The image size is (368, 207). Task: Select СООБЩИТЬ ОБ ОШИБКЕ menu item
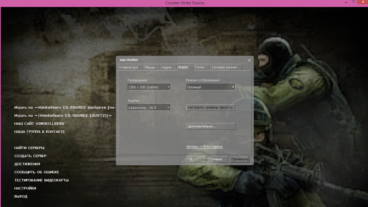pyautogui.click(x=37, y=172)
